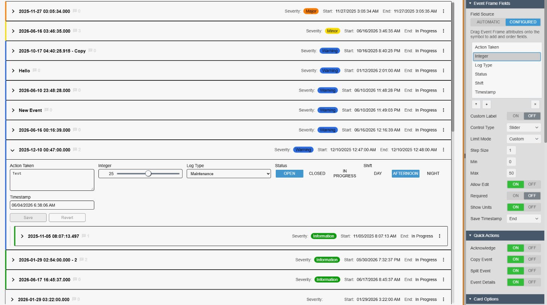Click the Integer slider handle
This screenshot has width=547, height=305.
(x=148, y=174)
